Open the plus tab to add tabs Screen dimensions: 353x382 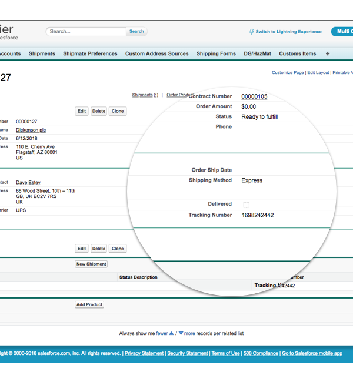[328, 53]
